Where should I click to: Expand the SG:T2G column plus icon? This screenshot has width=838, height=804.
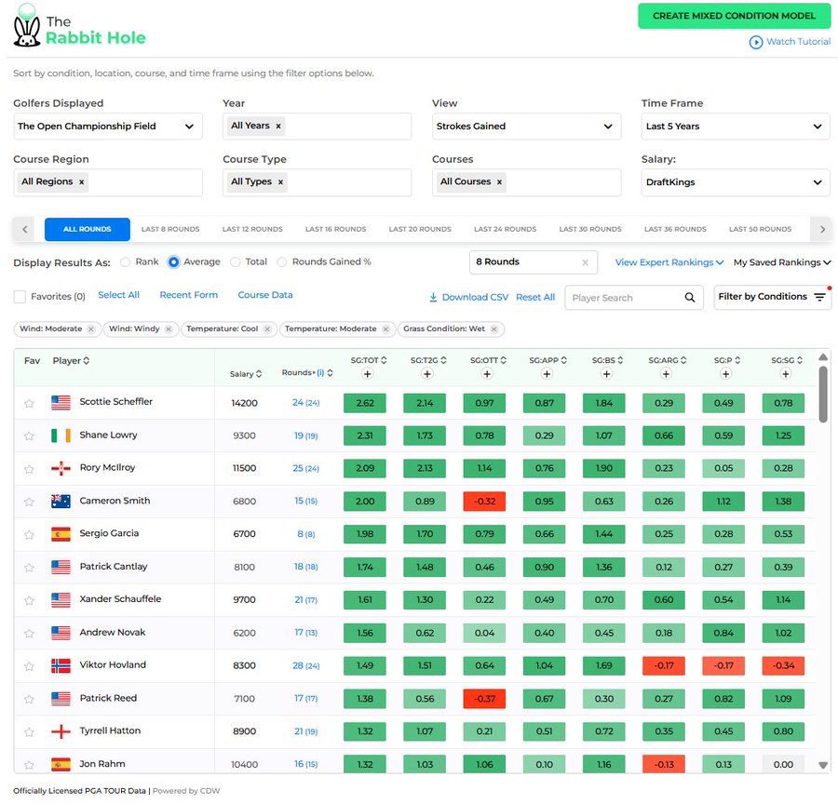click(427, 374)
